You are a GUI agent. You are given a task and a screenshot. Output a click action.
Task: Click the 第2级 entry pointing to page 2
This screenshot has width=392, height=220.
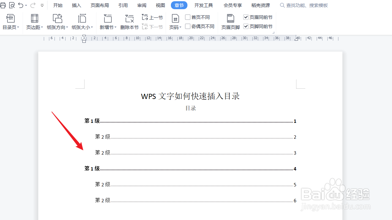(196, 137)
